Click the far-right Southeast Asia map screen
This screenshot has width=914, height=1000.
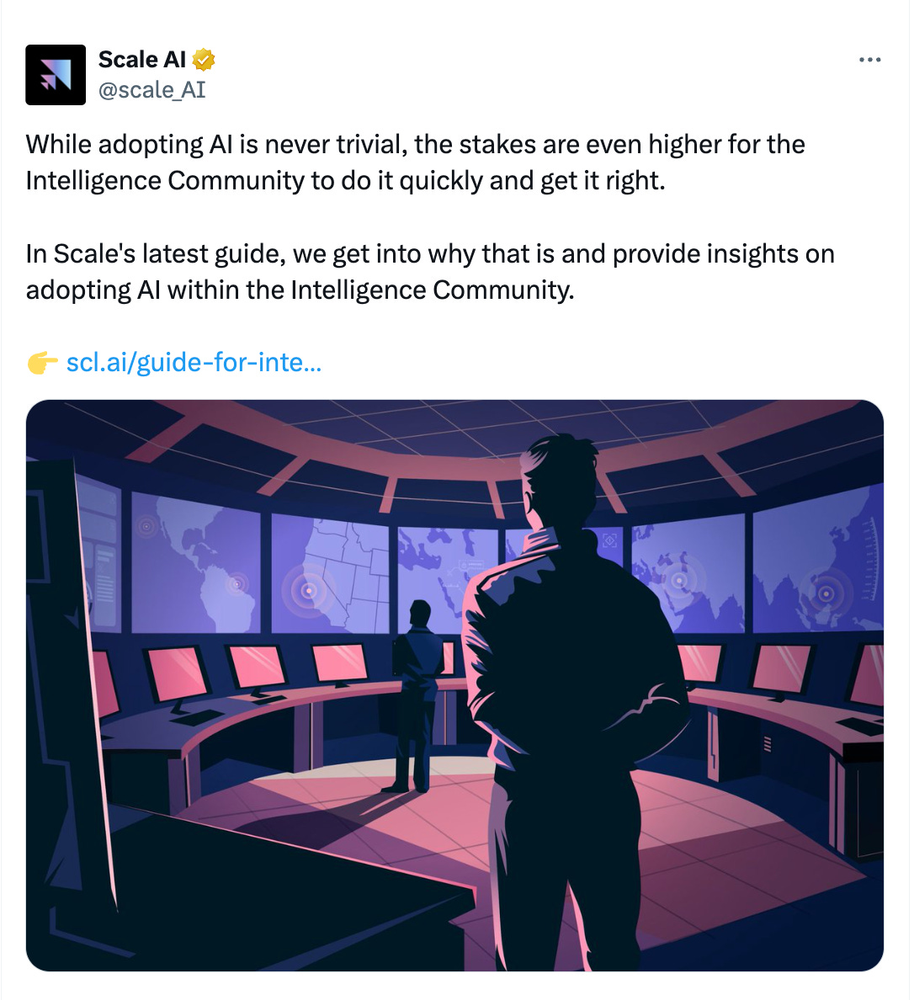818,559
